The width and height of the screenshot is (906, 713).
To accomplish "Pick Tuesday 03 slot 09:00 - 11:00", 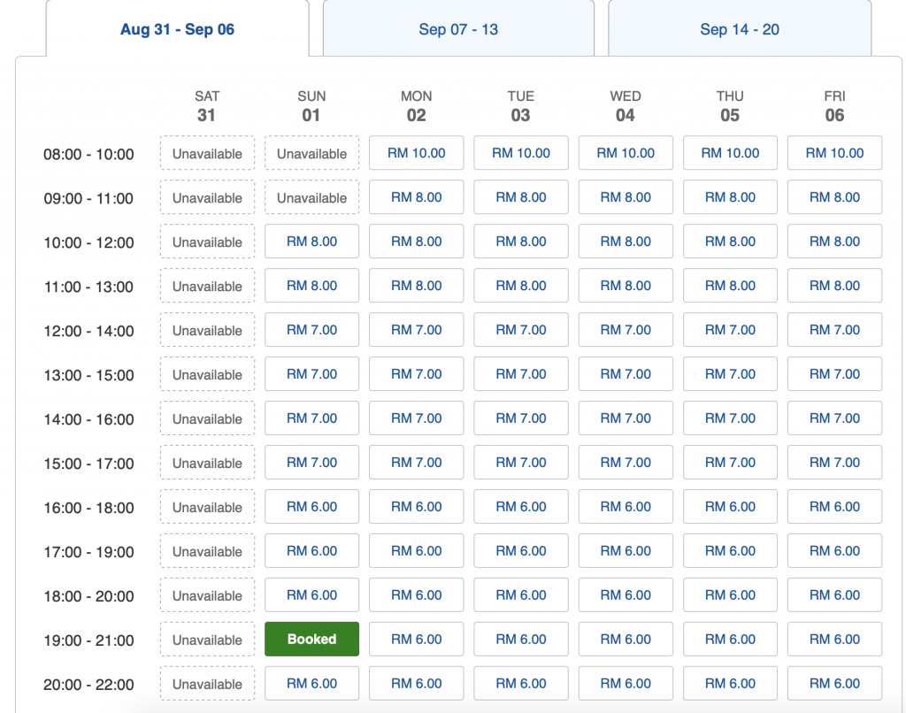I will pos(520,197).
